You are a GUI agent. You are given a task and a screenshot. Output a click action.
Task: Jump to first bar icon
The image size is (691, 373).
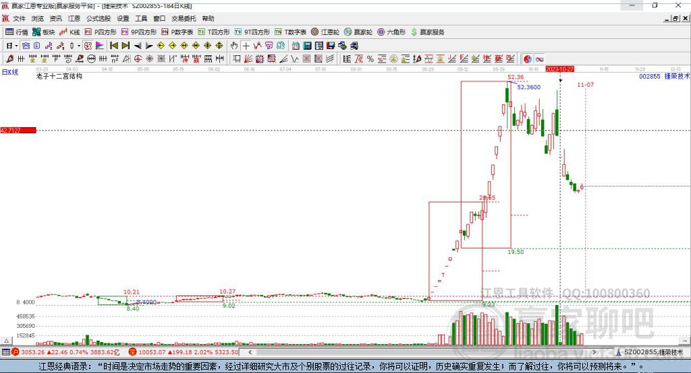click(x=113, y=46)
